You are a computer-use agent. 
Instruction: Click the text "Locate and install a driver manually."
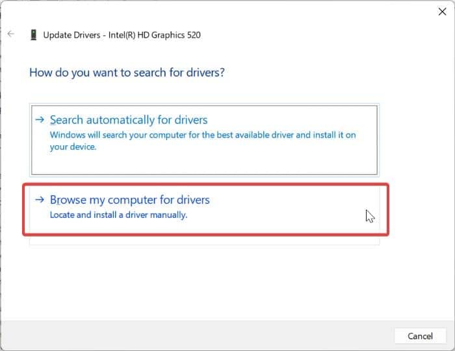click(119, 215)
